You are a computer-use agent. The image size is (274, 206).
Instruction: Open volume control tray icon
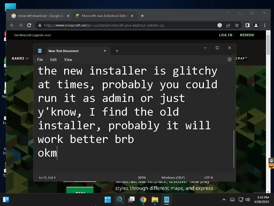(248, 200)
